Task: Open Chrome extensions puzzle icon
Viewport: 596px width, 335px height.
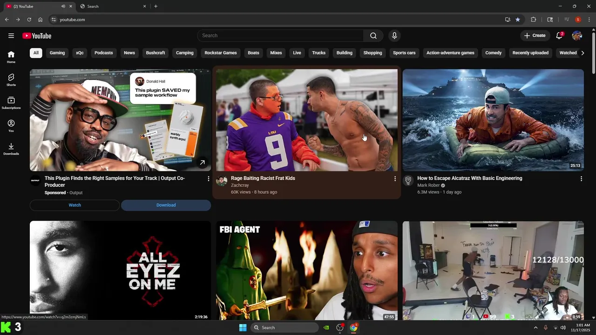Action: [534, 20]
